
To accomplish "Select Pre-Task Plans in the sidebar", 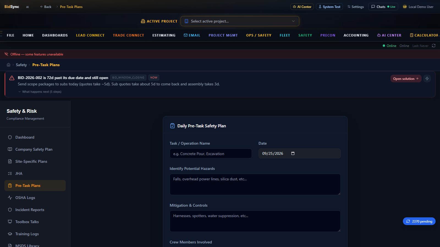I will coord(35,186).
